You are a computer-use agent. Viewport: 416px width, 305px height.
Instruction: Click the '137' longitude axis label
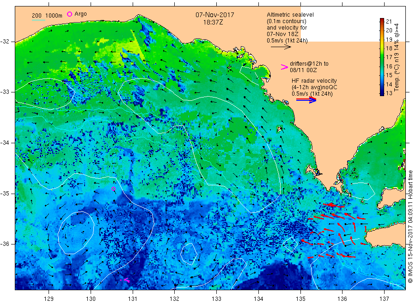click(x=384, y=299)
